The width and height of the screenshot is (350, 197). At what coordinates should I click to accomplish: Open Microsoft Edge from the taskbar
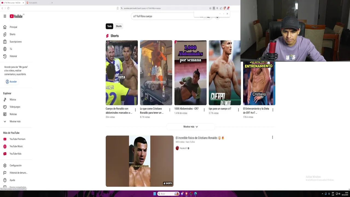coord(196,194)
